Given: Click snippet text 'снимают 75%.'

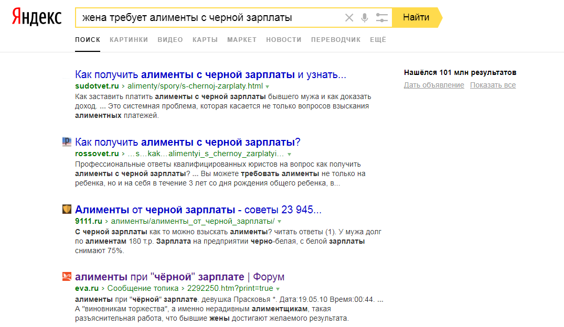Looking at the screenshot, I should (100, 250).
